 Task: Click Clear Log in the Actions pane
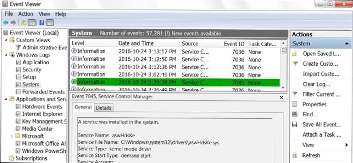coord(316,84)
